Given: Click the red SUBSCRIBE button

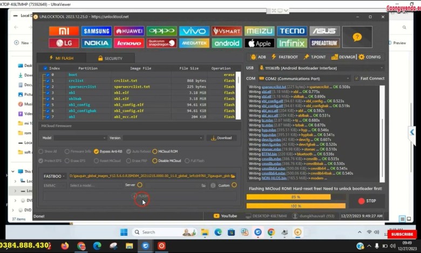Looking at the screenshot, I should pos(402,234).
